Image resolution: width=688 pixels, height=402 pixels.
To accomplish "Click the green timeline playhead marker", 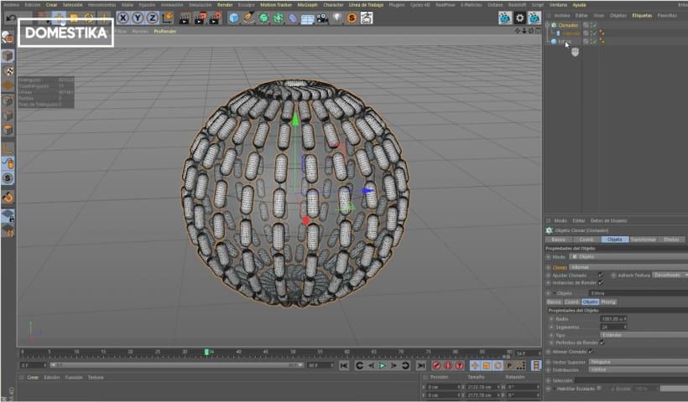I will (206, 352).
